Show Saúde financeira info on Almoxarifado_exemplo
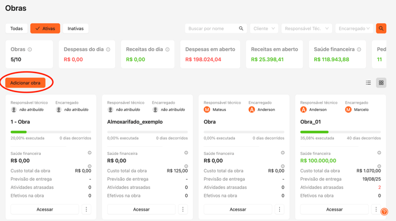Screen dimensions: 396x221 [x=186, y=153]
